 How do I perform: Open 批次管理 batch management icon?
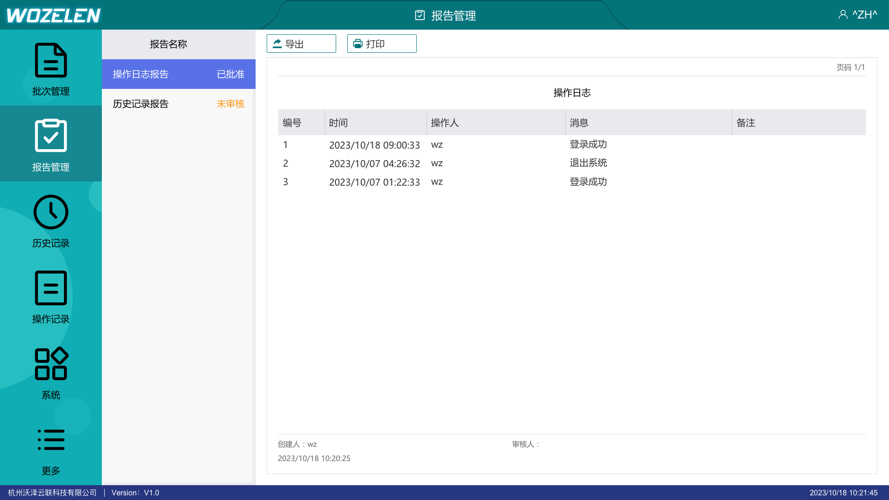click(x=51, y=60)
